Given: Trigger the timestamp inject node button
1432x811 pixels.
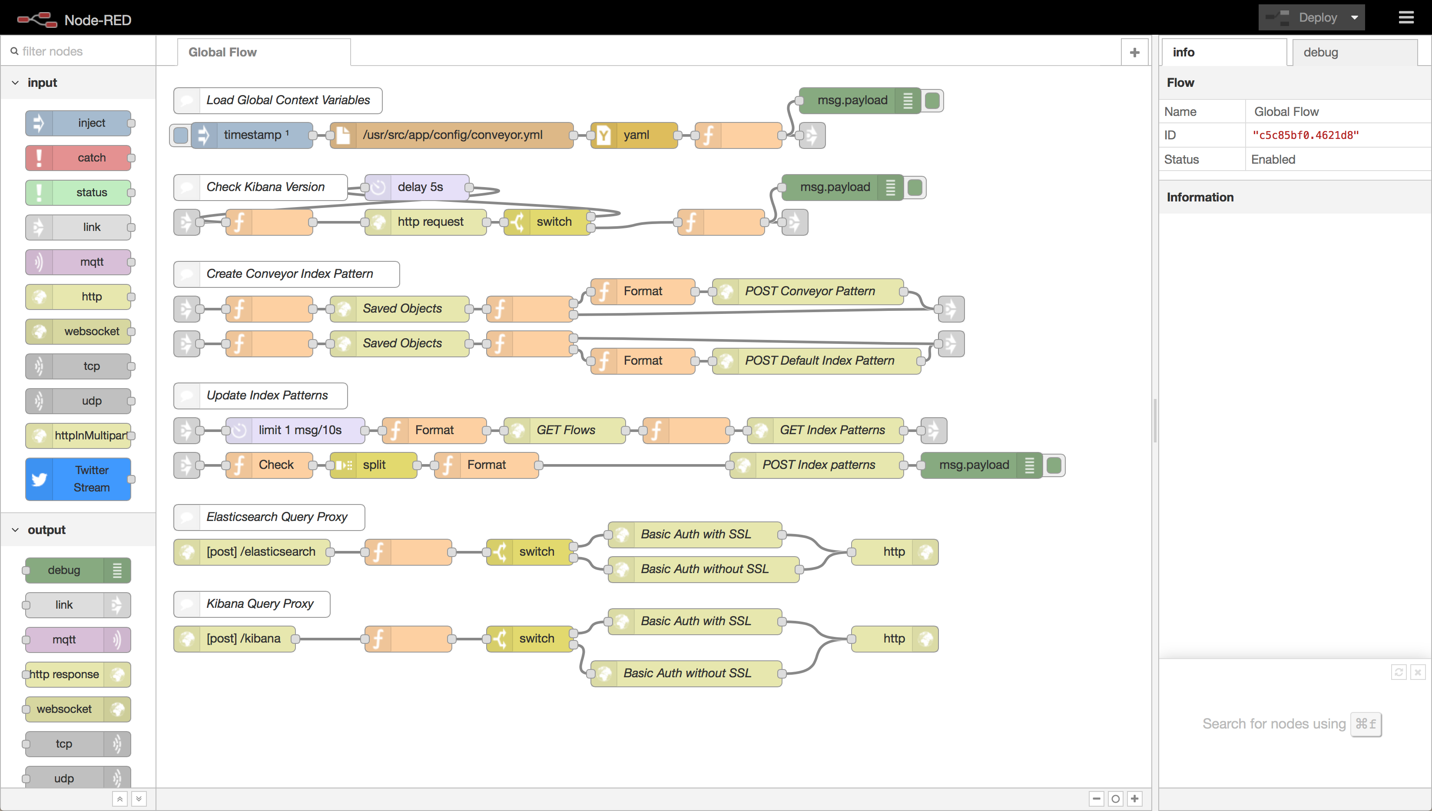Looking at the screenshot, I should [x=181, y=135].
